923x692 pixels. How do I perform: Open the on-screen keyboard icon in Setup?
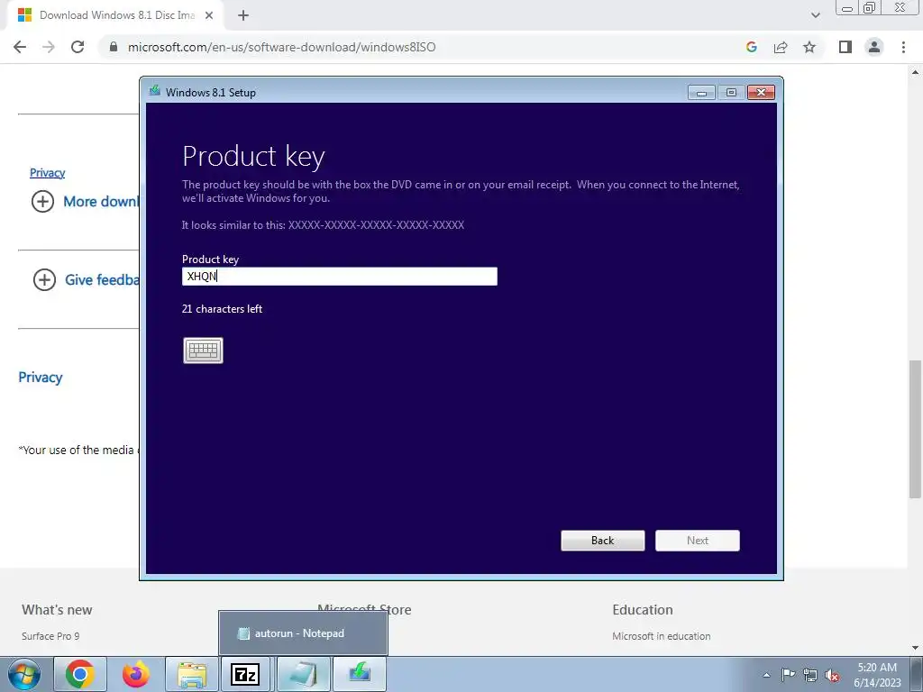point(203,351)
